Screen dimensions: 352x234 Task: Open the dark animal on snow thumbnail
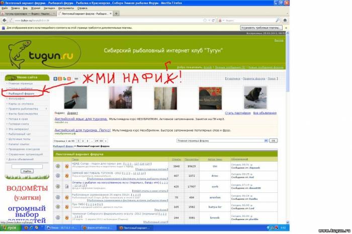[255, 98]
